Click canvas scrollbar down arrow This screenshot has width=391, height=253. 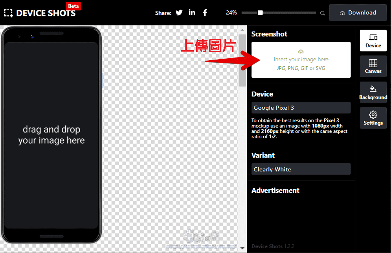(x=242, y=248)
